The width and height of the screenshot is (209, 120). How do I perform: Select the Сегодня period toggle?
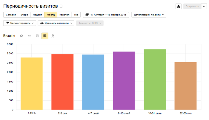coord(11,15)
